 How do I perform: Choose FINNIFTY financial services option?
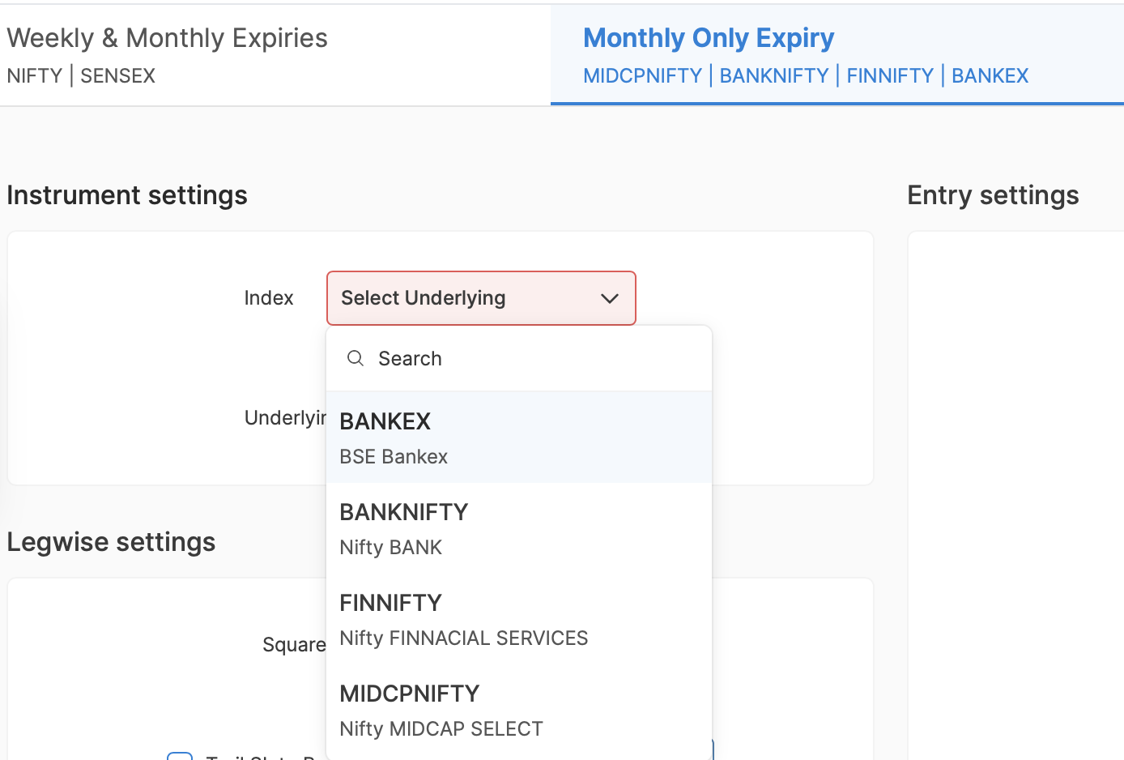(x=519, y=619)
